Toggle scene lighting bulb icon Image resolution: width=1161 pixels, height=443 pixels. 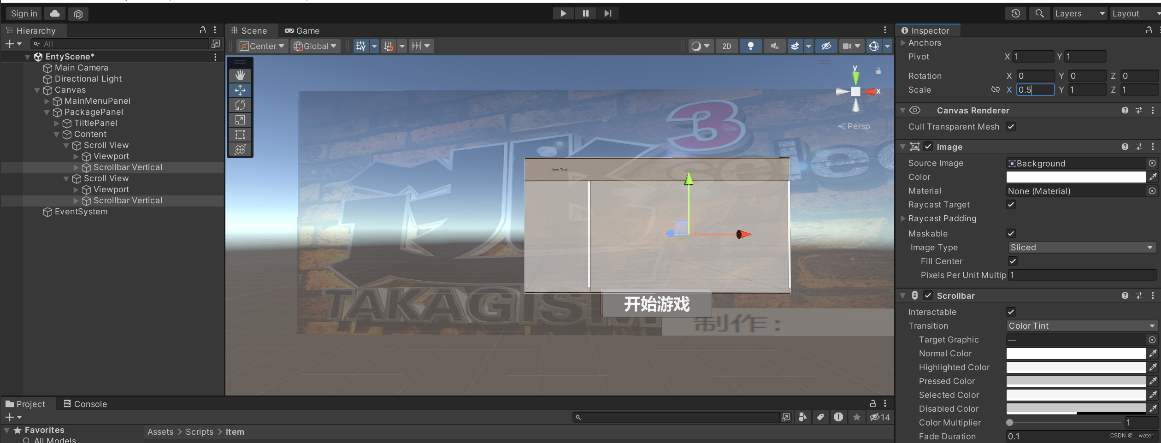[x=751, y=46]
